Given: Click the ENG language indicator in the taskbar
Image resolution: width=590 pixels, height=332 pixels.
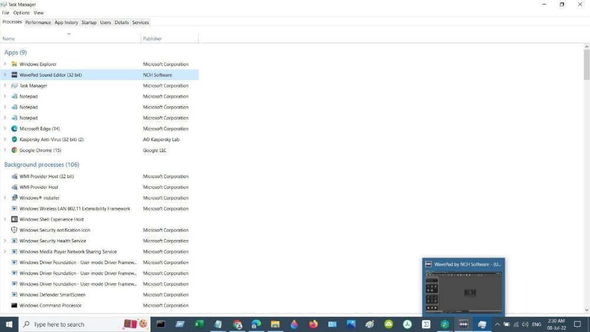Looking at the screenshot, I should [x=536, y=324].
